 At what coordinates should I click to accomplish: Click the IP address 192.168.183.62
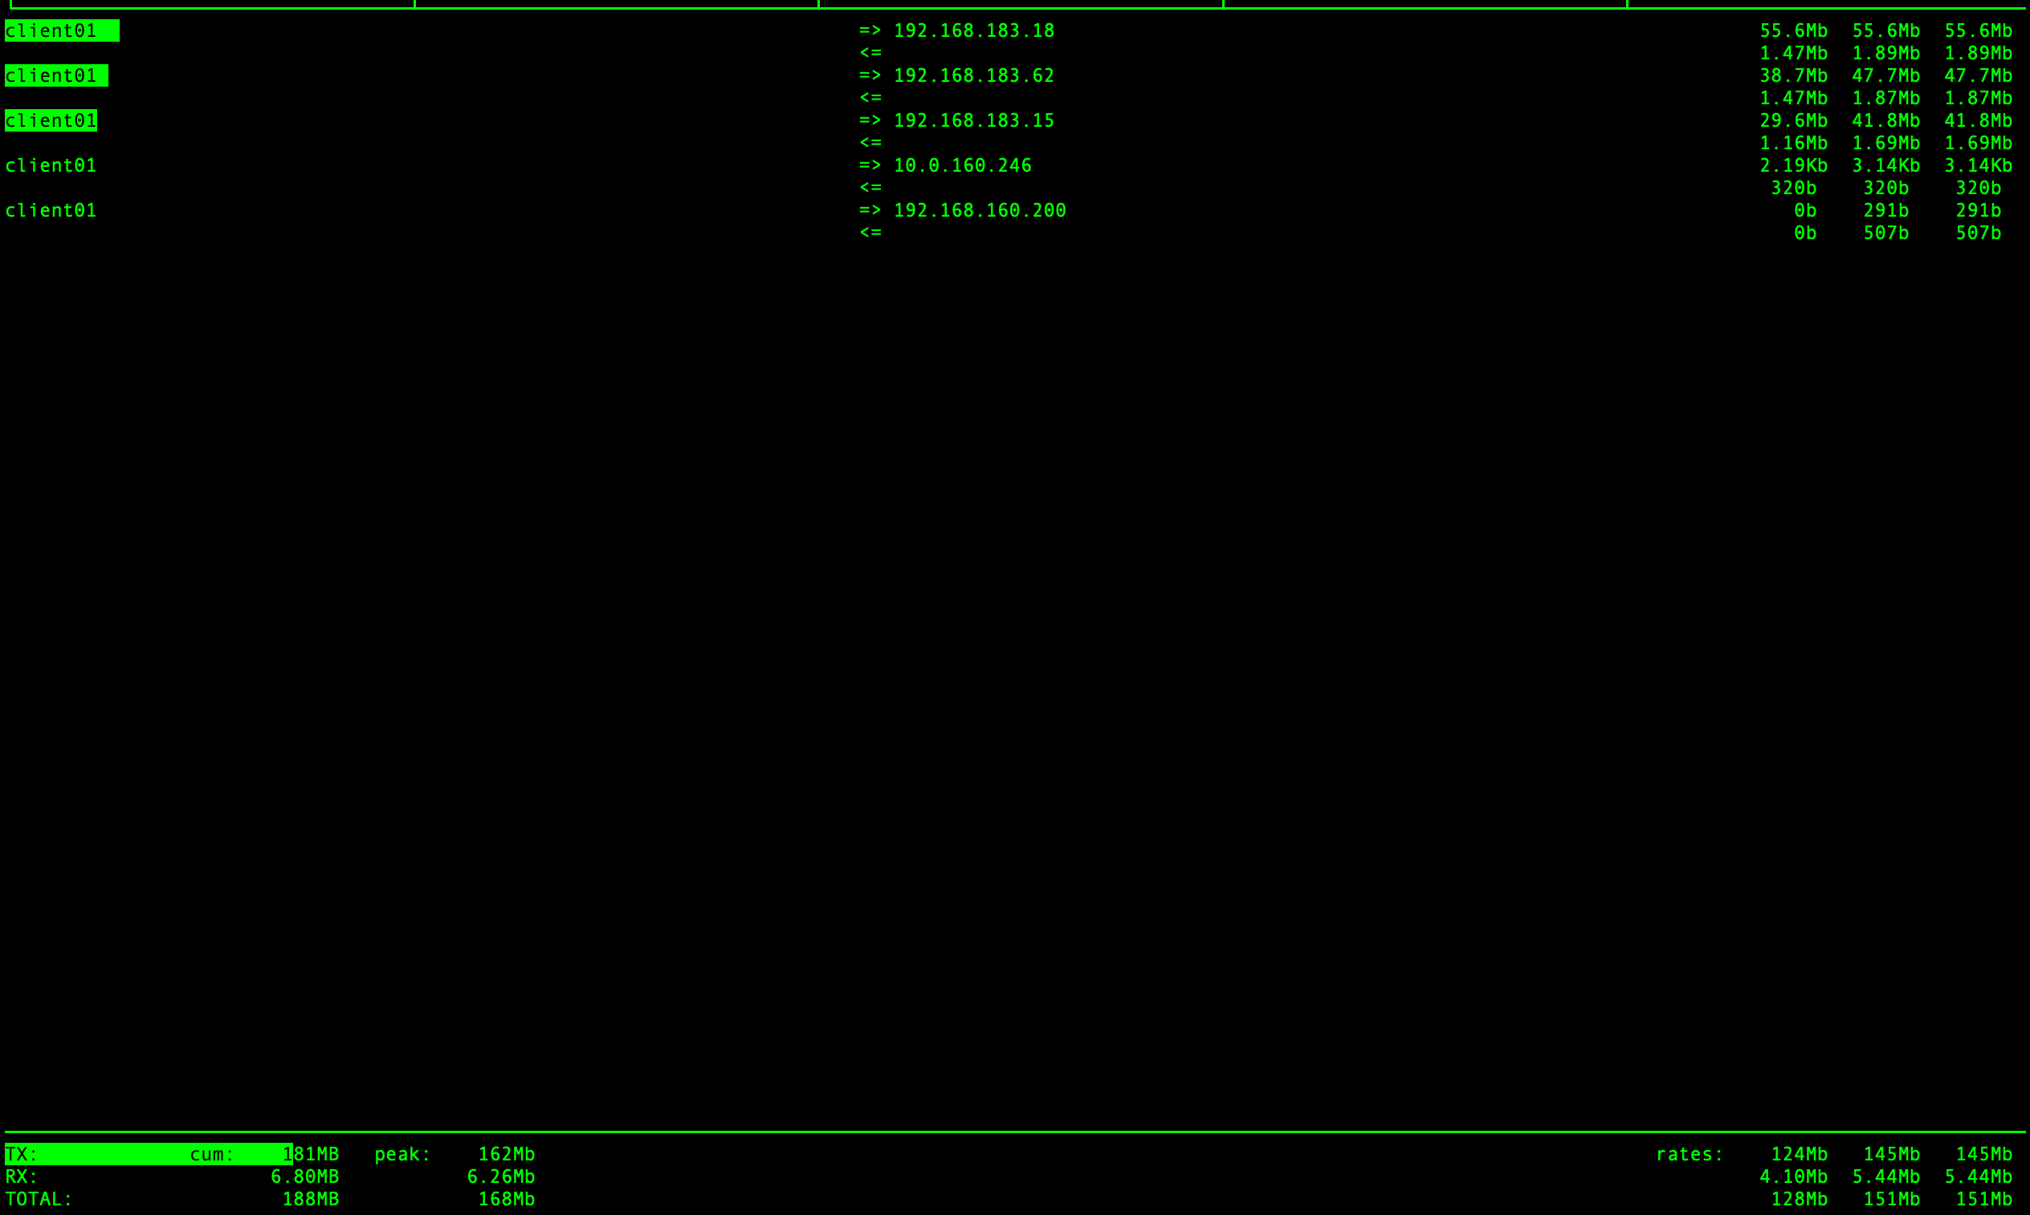[974, 76]
